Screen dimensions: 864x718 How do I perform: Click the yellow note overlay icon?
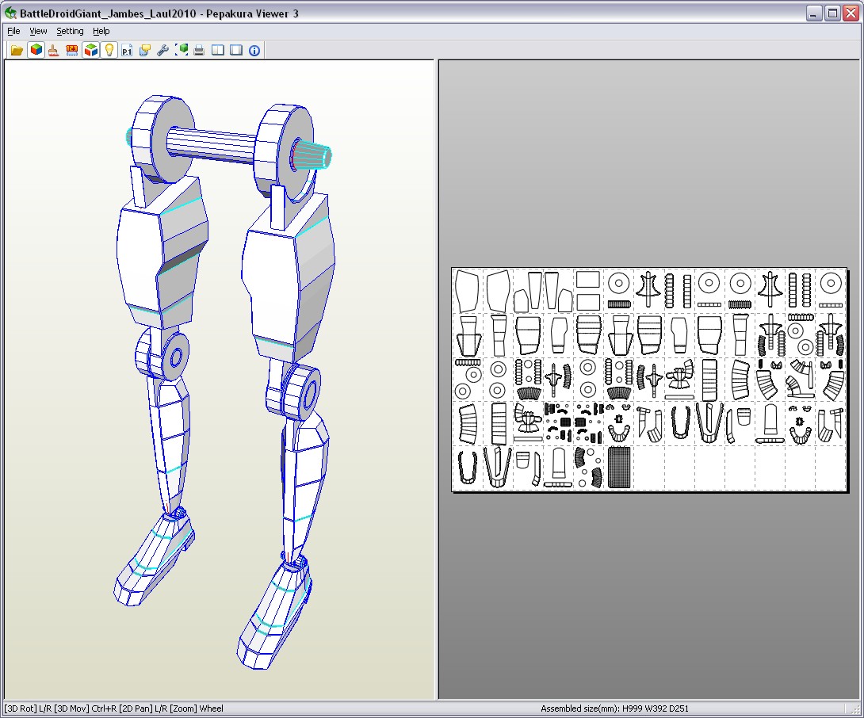tap(145, 50)
